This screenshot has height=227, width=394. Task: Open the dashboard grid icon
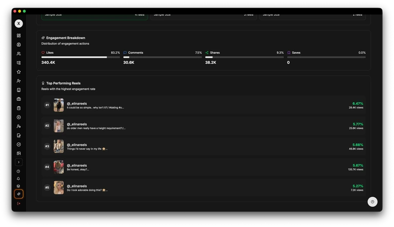click(x=18, y=35)
